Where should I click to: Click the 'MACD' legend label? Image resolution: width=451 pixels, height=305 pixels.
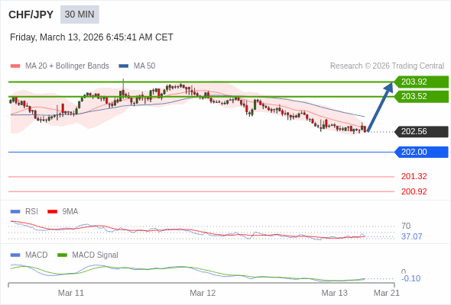[37, 255]
